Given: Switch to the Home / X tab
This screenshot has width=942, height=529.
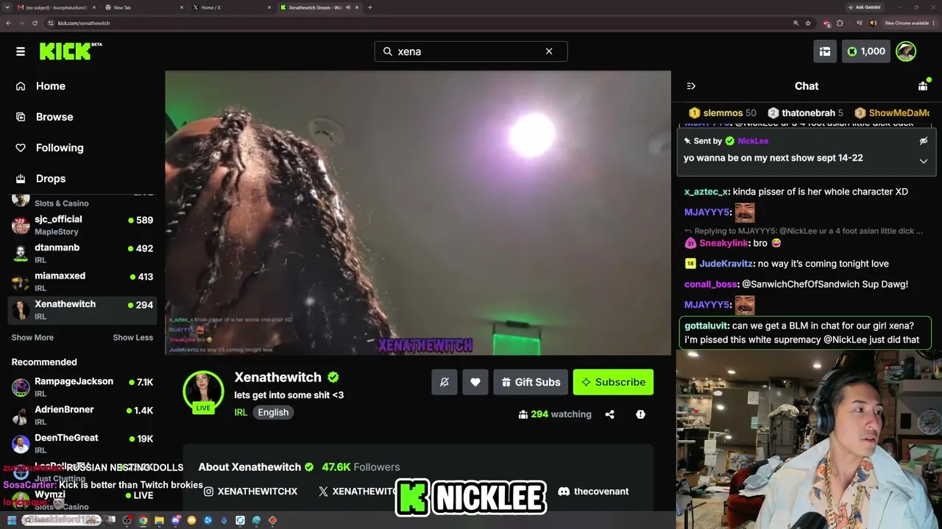Looking at the screenshot, I should [x=231, y=7].
